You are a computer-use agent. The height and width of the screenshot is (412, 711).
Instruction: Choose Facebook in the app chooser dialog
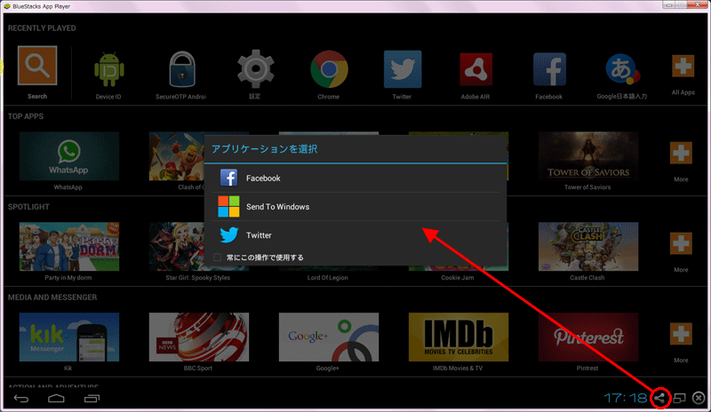[x=355, y=178]
